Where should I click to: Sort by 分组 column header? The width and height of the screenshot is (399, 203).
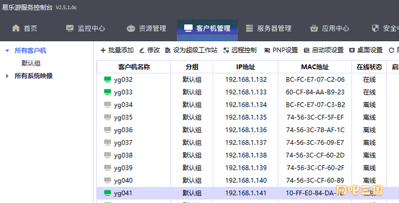[192, 67]
